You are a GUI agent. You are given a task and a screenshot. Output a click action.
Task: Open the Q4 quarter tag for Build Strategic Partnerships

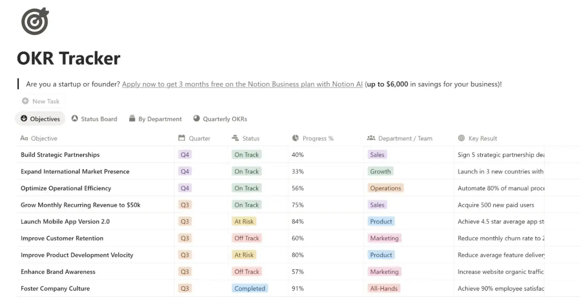[184, 154]
